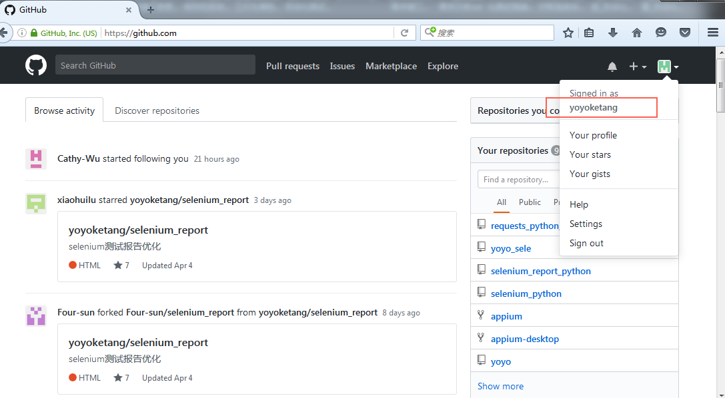The image size is (725, 398).
Task: Click fork icon beside appium
Action: pos(481,315)
